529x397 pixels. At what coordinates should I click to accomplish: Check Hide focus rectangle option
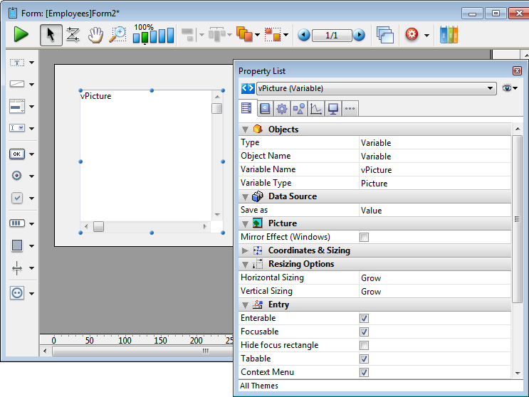tap(365, 345)
